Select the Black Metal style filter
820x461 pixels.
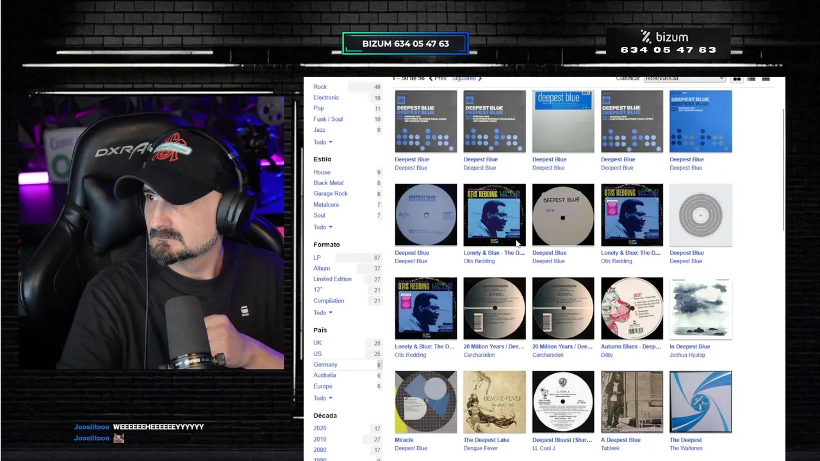tap(328, 183)
